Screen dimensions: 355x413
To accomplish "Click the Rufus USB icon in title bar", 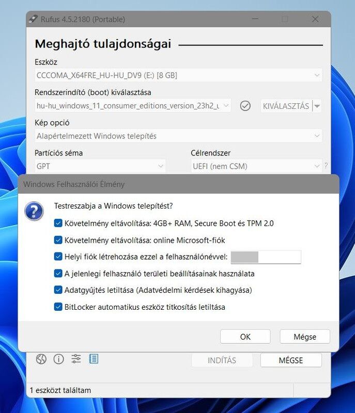I will click(x=33, y=19).
